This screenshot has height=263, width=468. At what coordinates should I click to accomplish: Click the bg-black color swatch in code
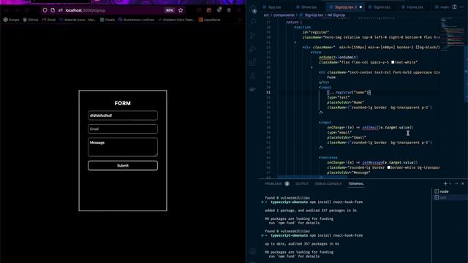click(x=418, y=47)
